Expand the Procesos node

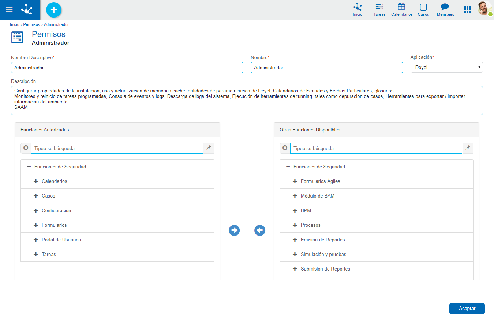click(x=295, y=225)
